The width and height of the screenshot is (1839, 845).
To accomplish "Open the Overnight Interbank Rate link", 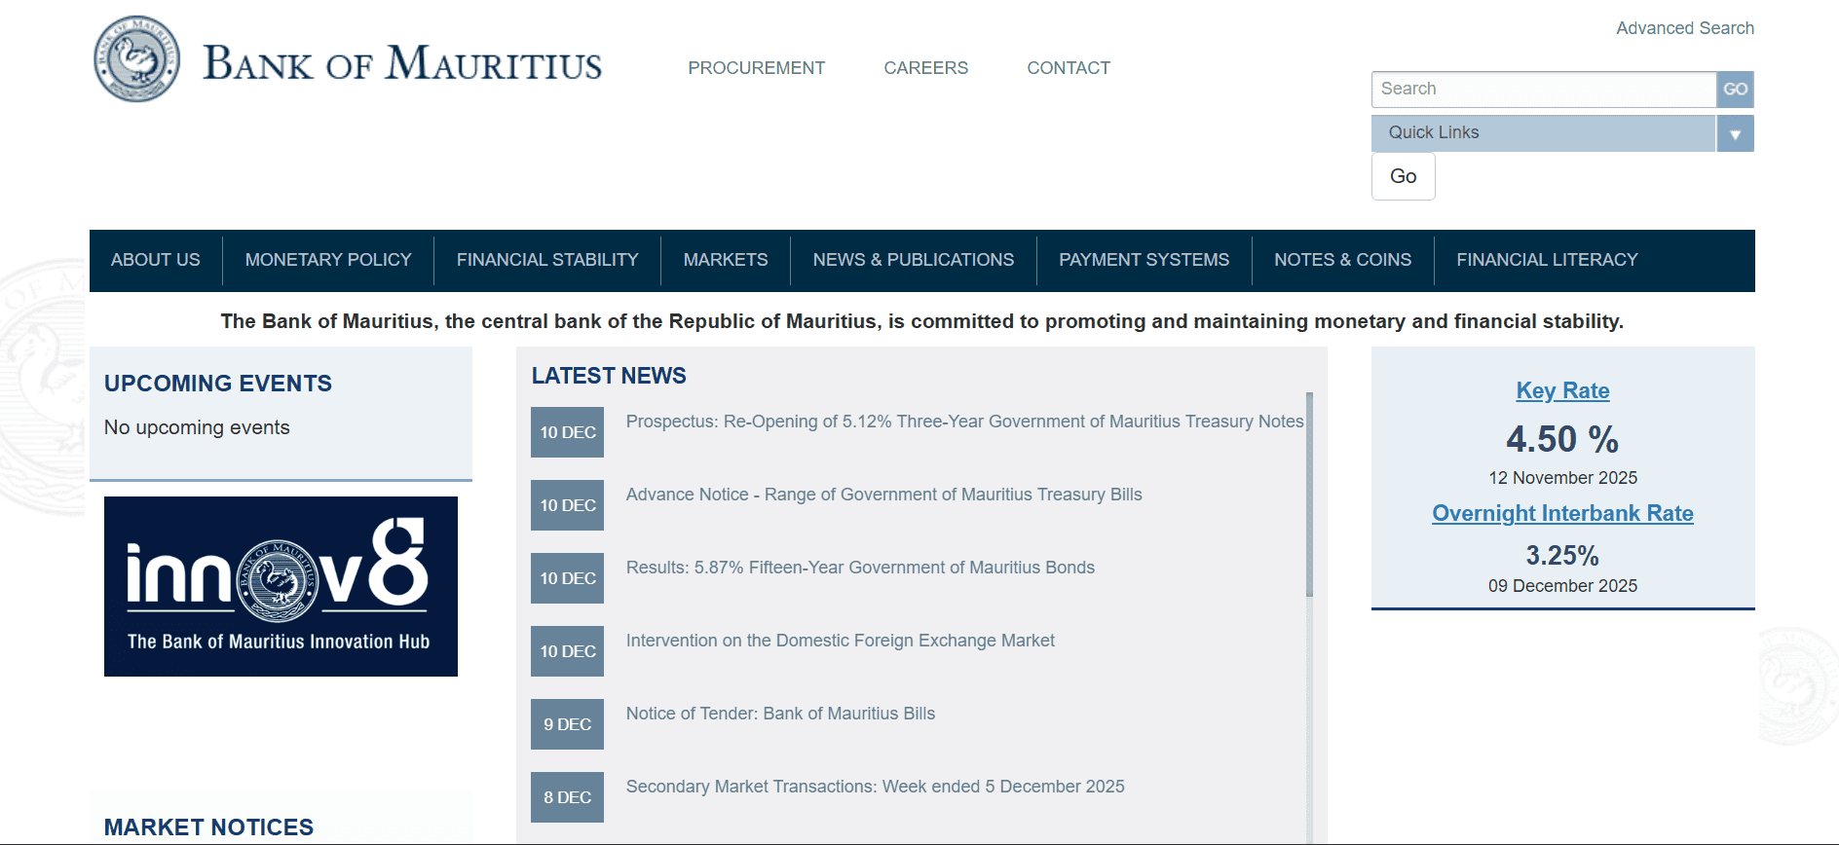I will pyautogui.click(x=1562, y=513).
